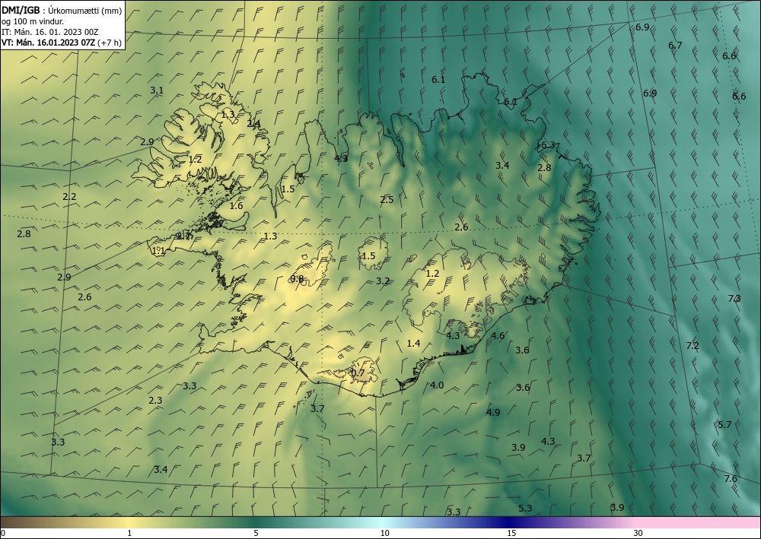Viewport: 761px width, 539px height.
Task: Click the initial time 'IT: Mán. 16. 01. 2023 00Z'
Action: point(50,31)
